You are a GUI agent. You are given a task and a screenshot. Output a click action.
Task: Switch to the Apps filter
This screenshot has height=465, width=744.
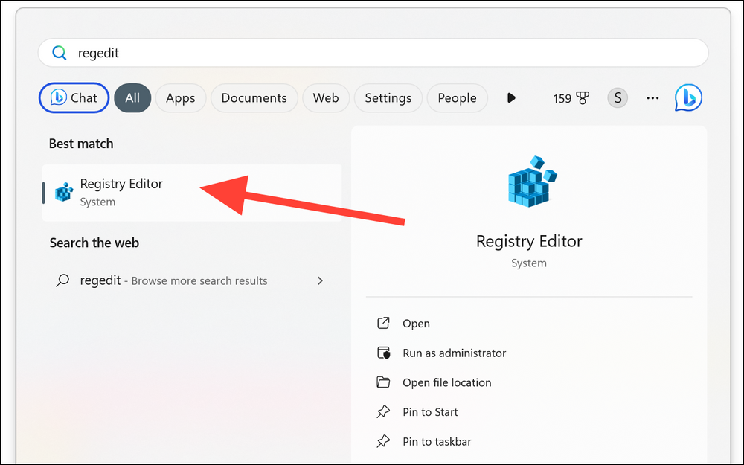click(x=180, y=97)
